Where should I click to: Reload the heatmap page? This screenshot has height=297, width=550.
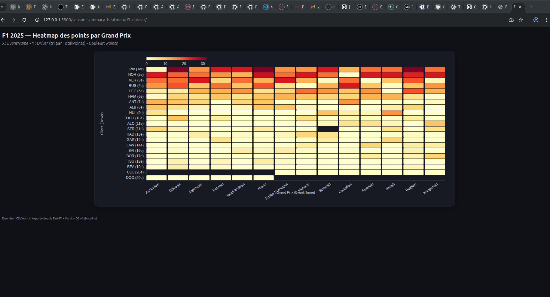pos(24,20)
